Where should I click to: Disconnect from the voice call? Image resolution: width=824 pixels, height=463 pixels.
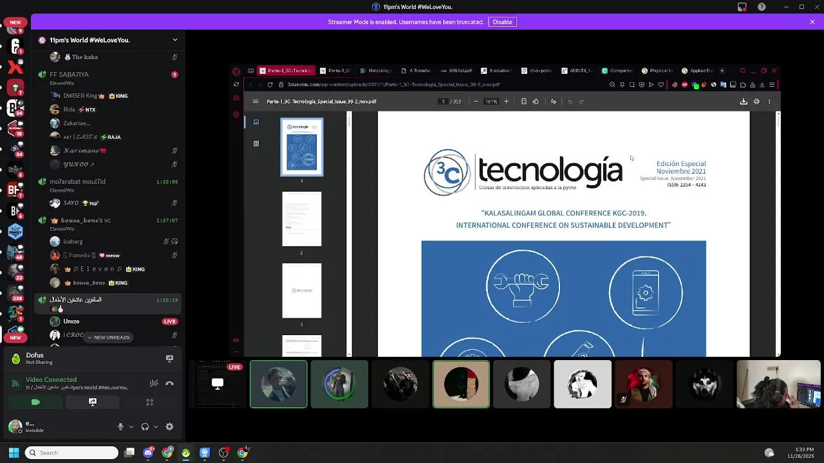tap(169, 383)
